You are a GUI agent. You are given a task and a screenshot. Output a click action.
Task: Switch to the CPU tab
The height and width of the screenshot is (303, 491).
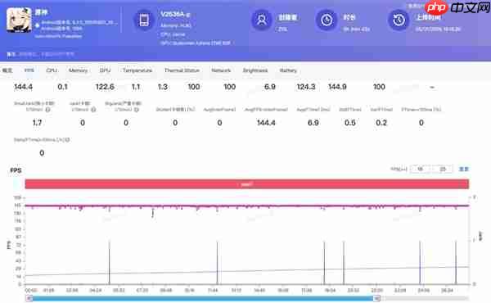point(52,70)
